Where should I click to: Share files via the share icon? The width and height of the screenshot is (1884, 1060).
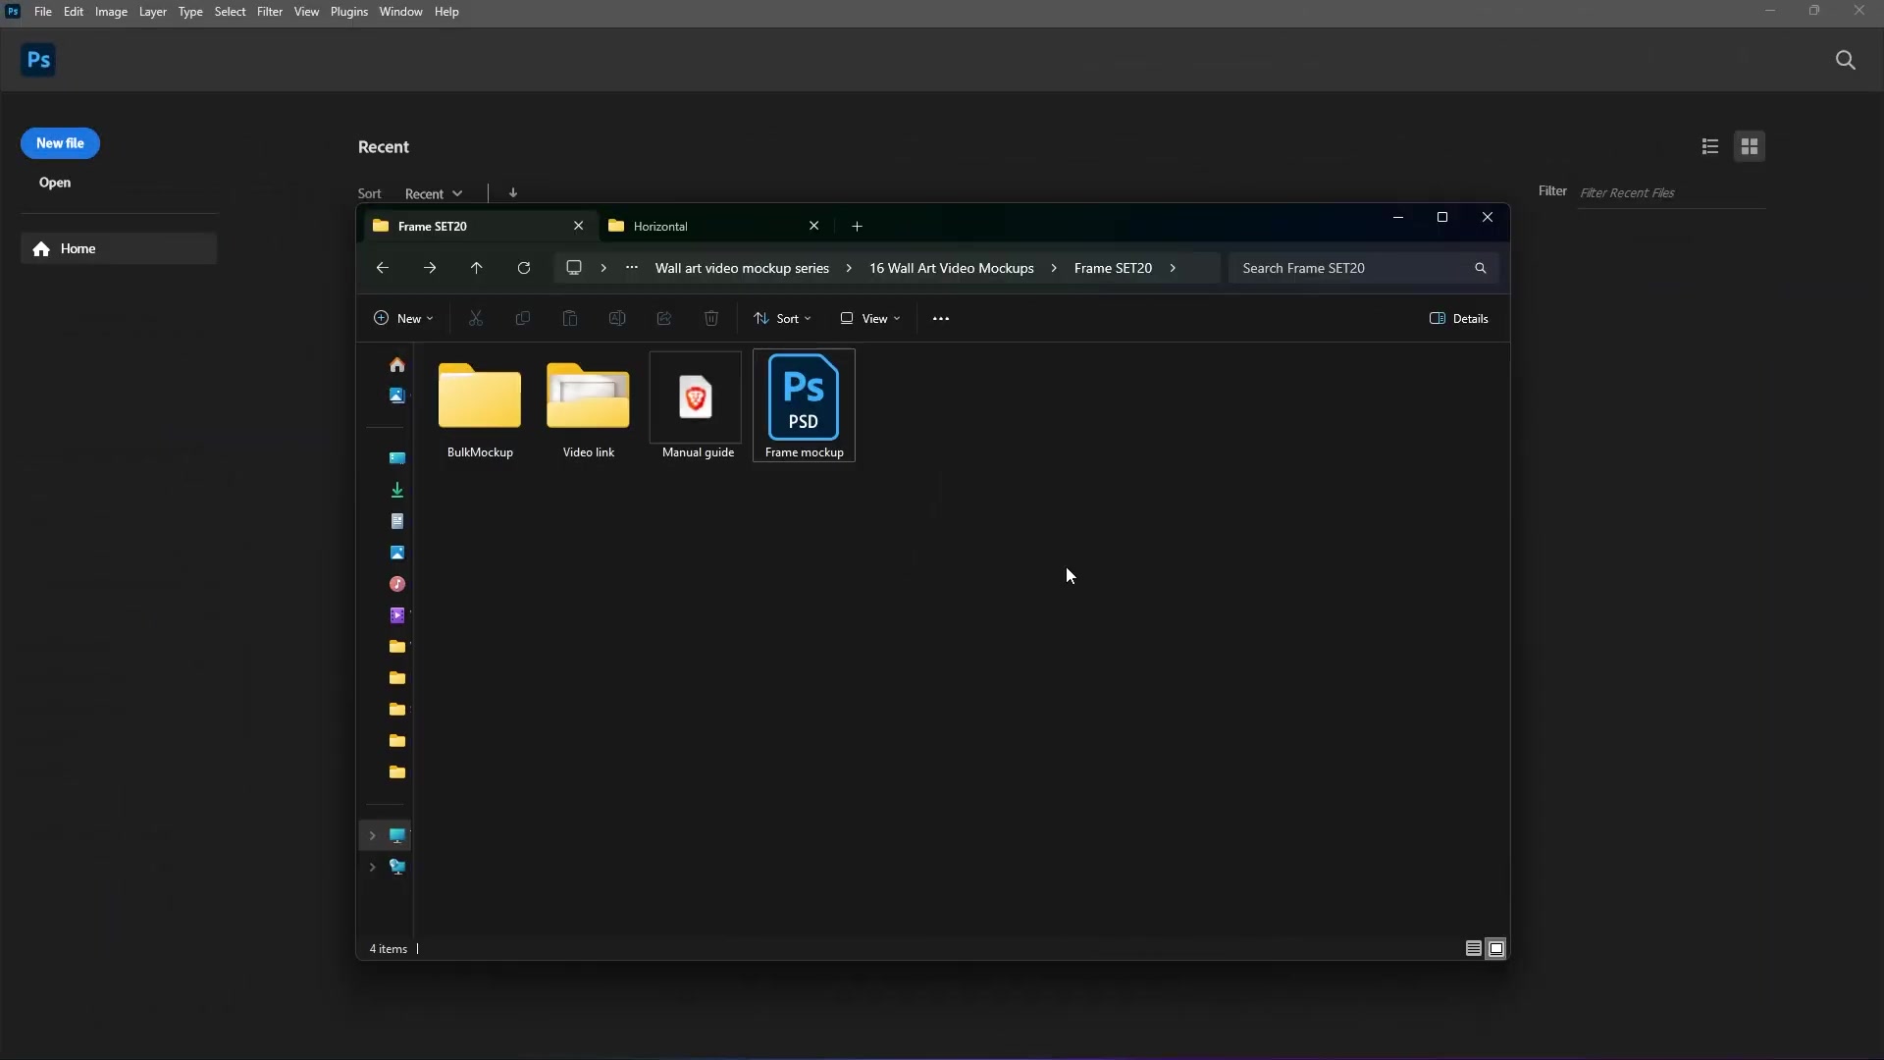coord(664,318)
